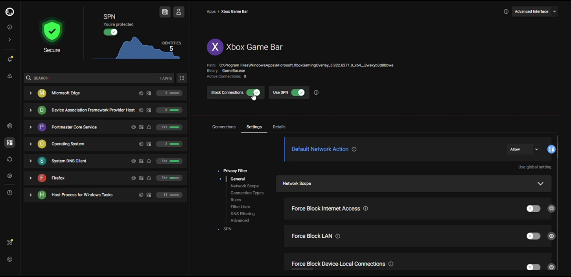
Task: Click gear icon for Force Block Internet Access
Action: 551,209
